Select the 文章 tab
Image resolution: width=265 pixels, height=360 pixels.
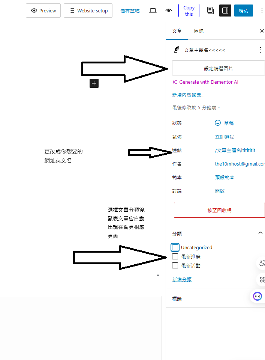coord(177,31)
